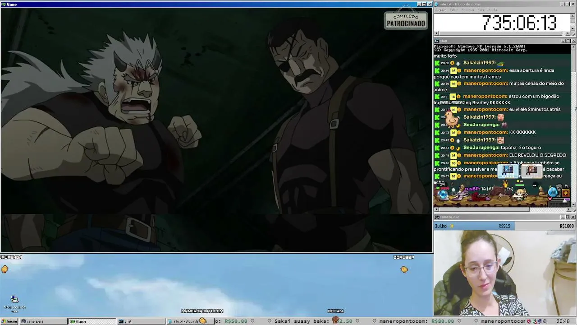Screen dimensions: 577x325
Task: Click the Iniciar start button
Action: (9, 321)
